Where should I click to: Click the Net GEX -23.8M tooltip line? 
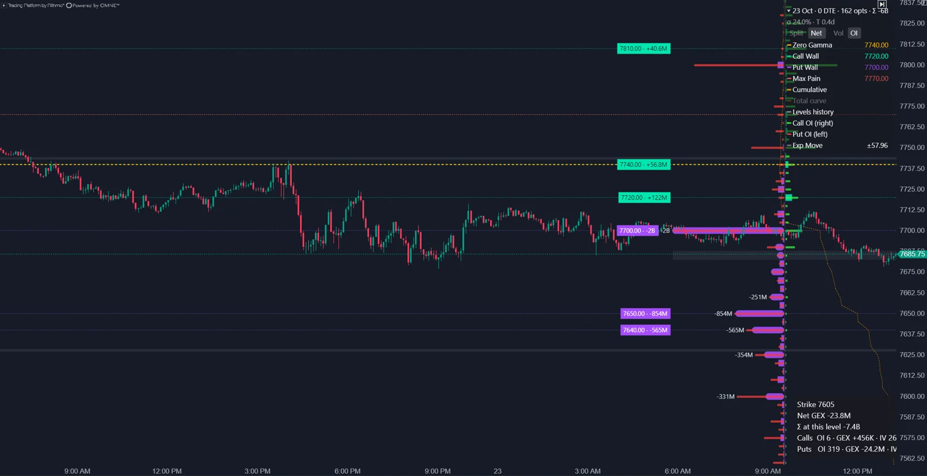click(x=824, y=416)
